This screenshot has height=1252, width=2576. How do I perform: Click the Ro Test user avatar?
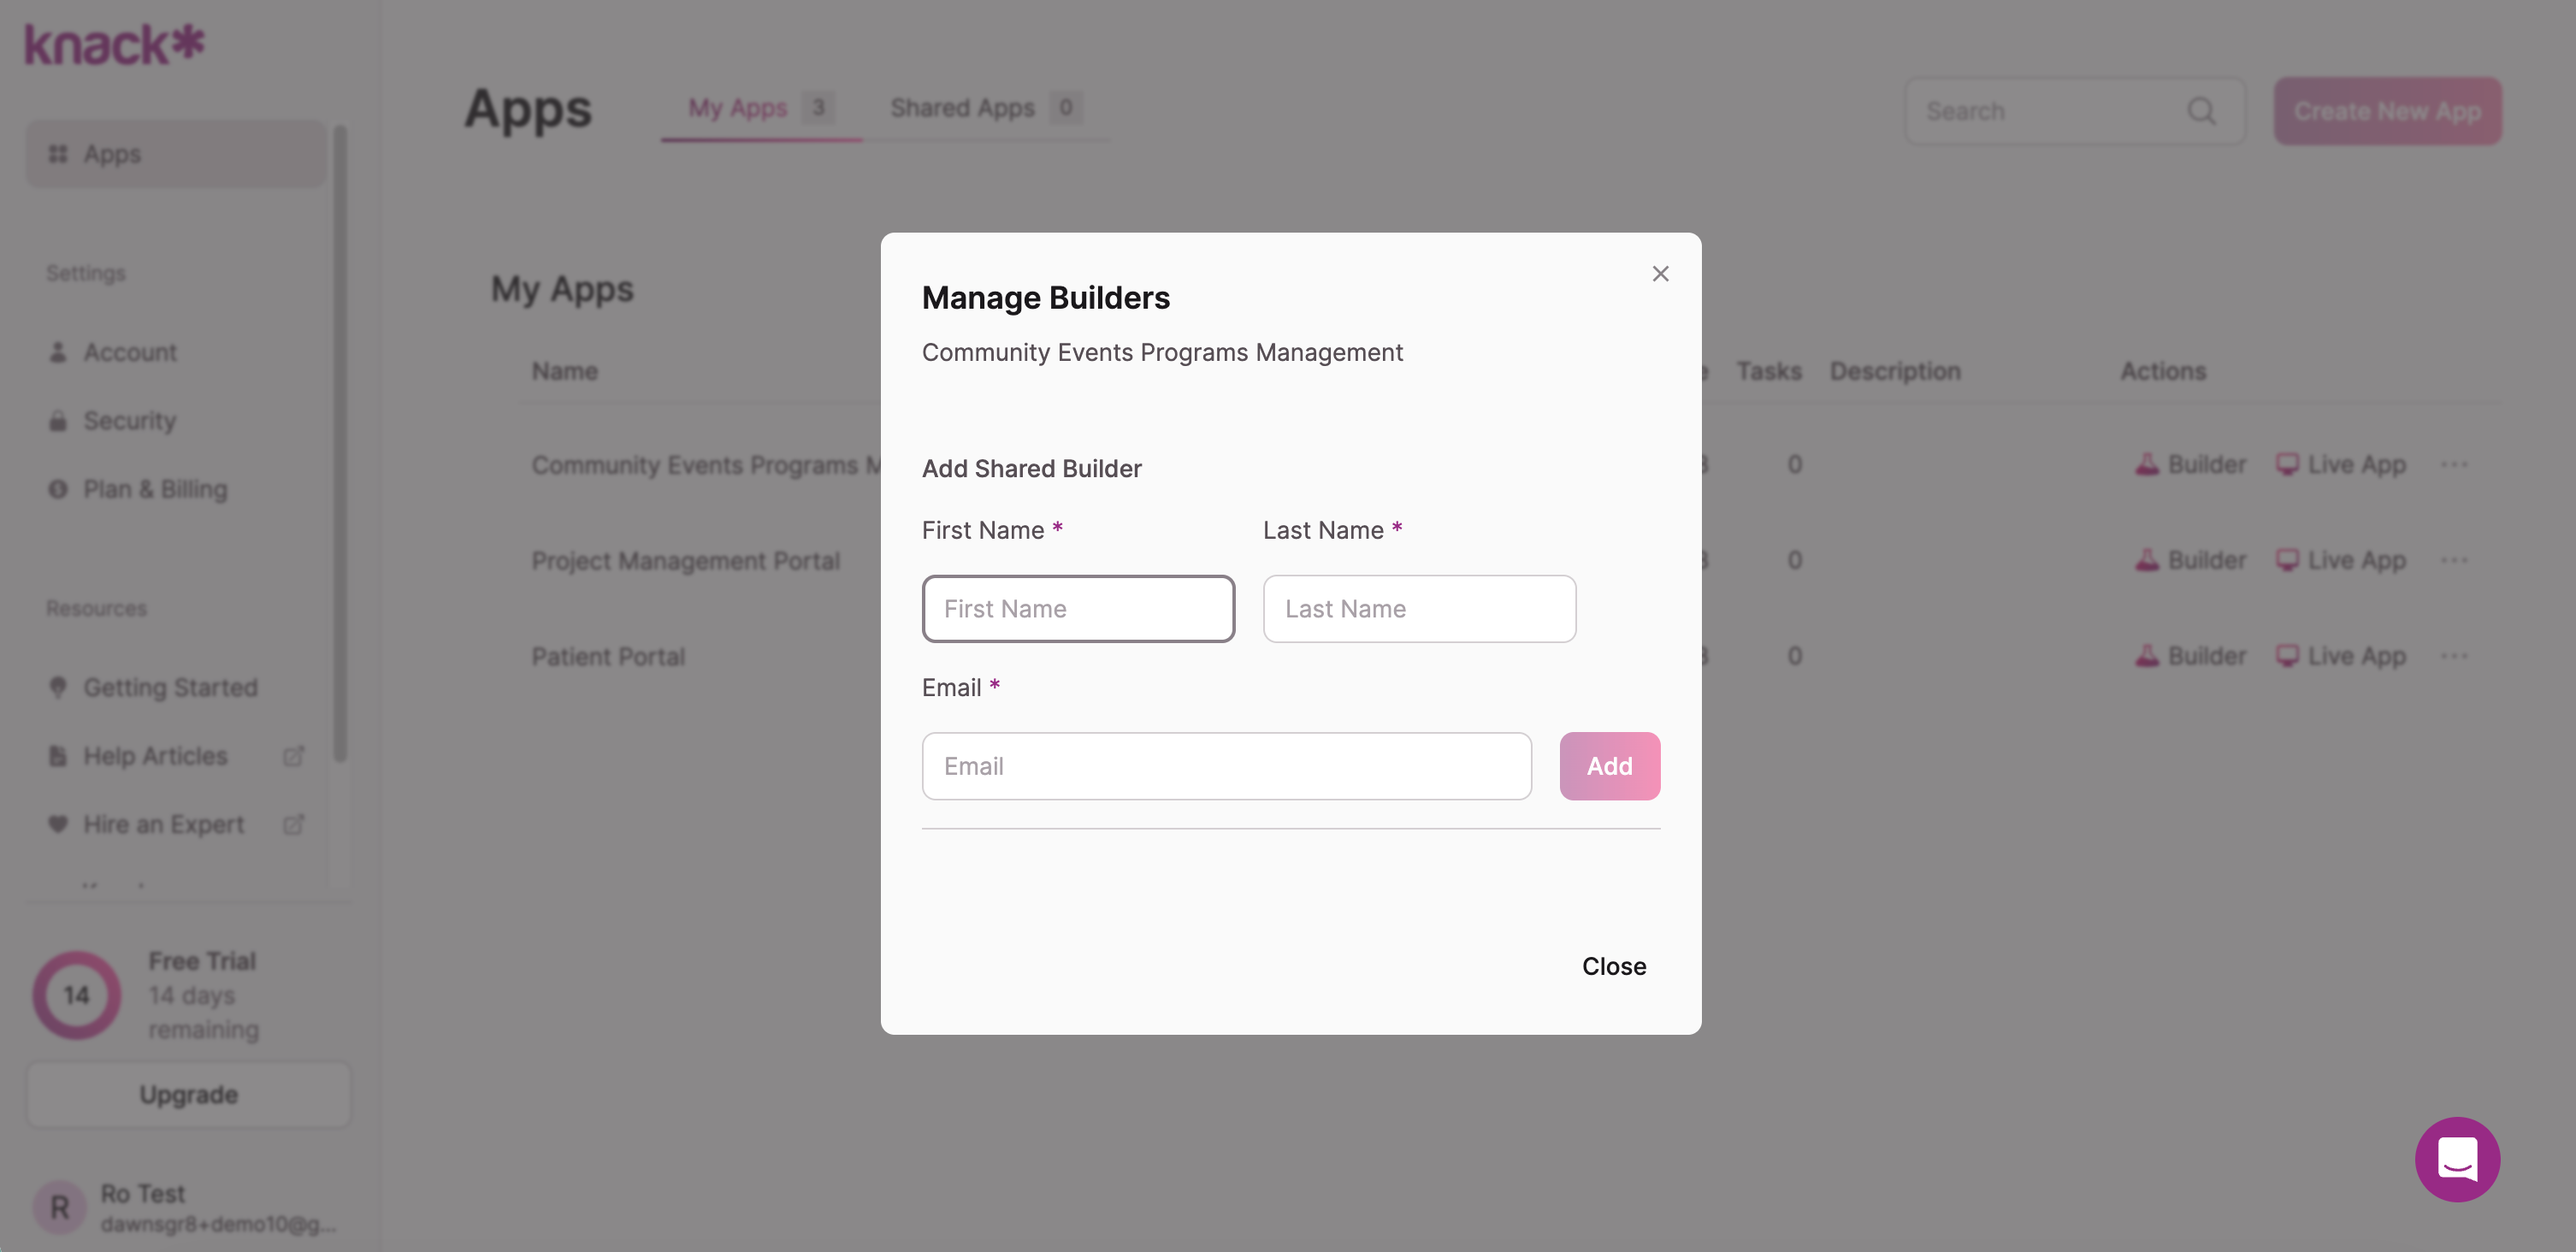(60, 1207)
